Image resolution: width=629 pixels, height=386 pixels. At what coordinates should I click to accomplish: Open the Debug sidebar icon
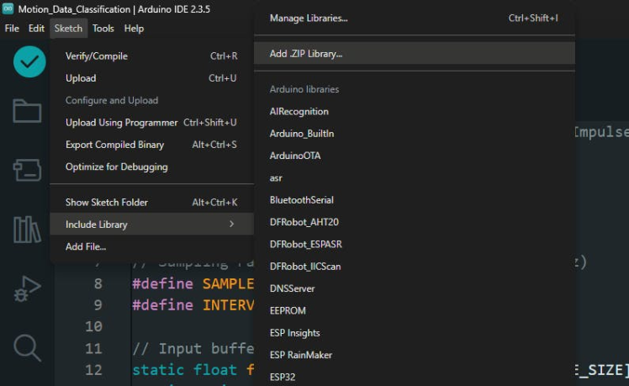(27, 288)
